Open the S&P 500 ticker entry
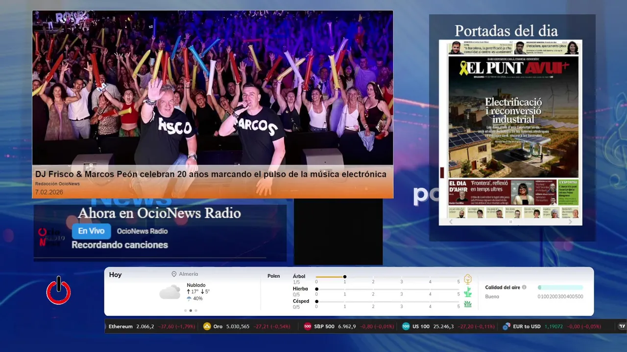 (349, 327)
